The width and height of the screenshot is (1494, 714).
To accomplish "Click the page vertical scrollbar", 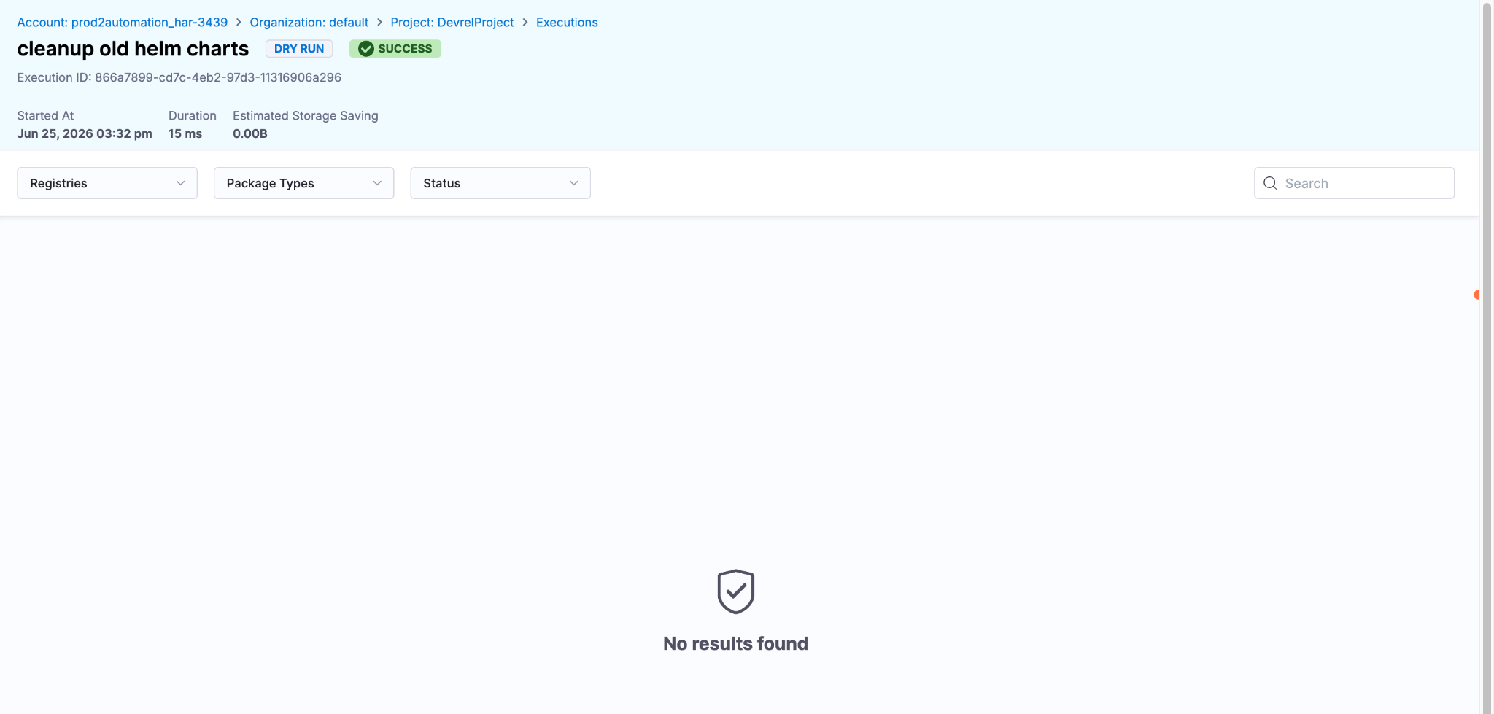I will tap(1487, 357).
